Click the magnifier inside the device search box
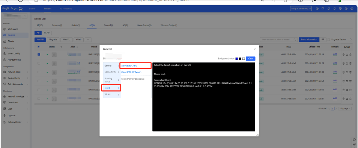The height and width of the screenshot is (148, 358). click(x=295, y=40)
